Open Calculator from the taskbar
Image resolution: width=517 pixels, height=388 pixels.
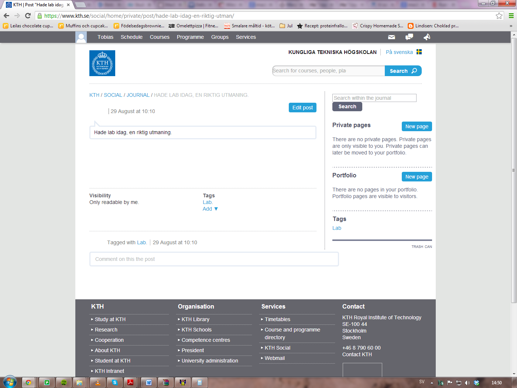tap(200, 382)
